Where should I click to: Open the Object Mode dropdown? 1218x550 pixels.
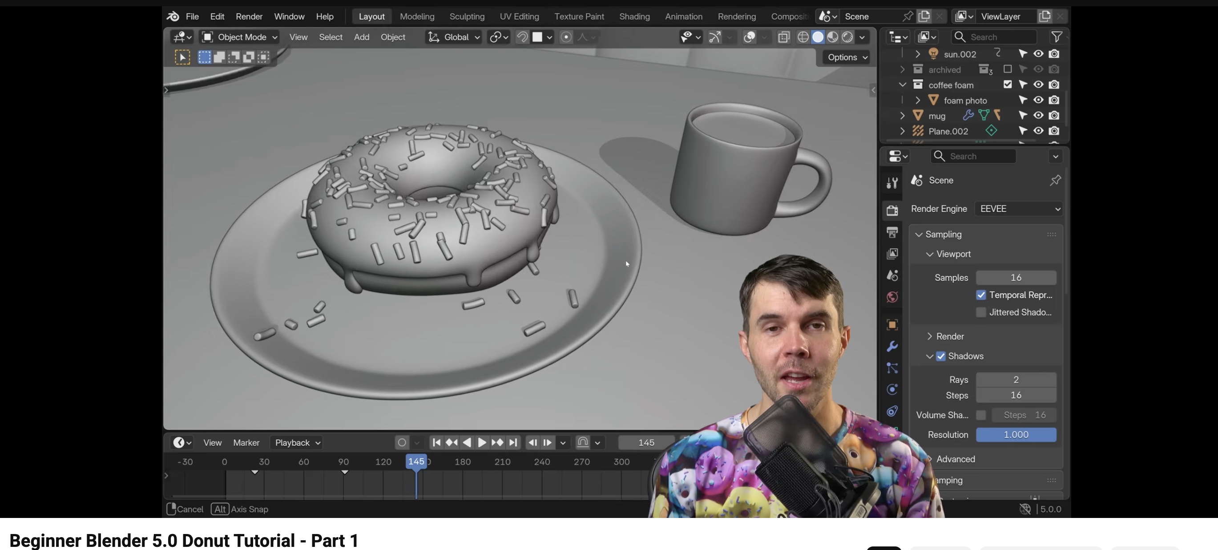point(239,37)
